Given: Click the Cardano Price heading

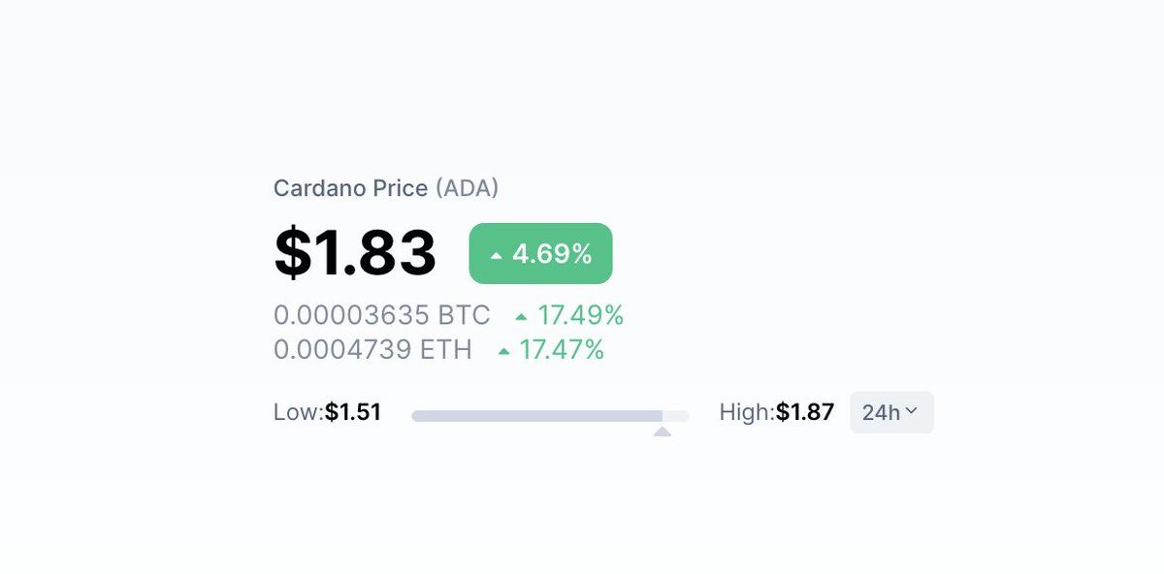Looking at the screenshot, I should click(350, 188).
